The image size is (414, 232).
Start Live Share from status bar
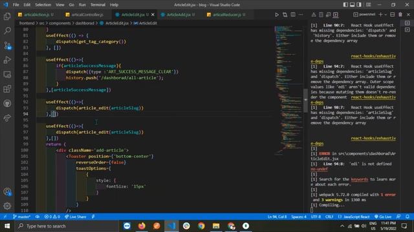click(x=76, y=217)
